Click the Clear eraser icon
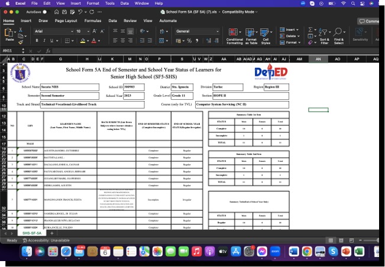Viewport: 385px width, 267px height. point(310,43)
